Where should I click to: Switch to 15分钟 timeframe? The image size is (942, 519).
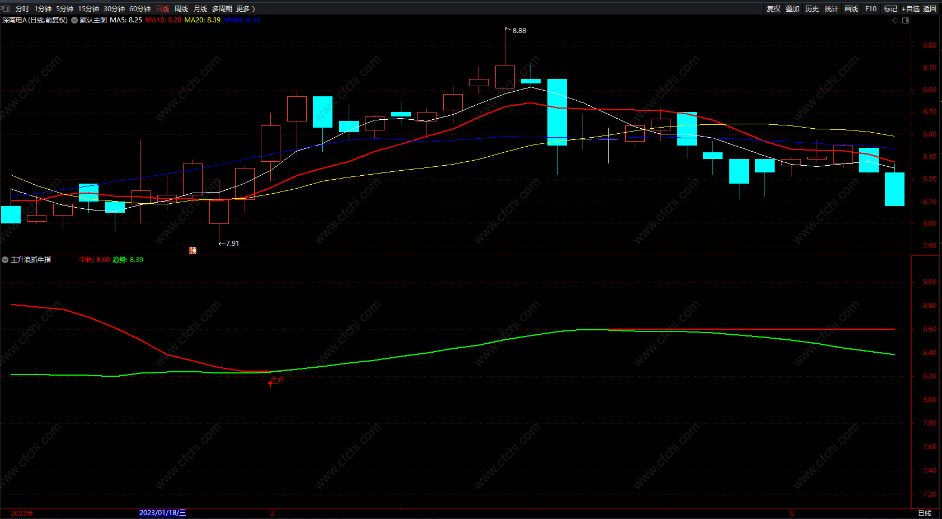(x=88, y=9)
